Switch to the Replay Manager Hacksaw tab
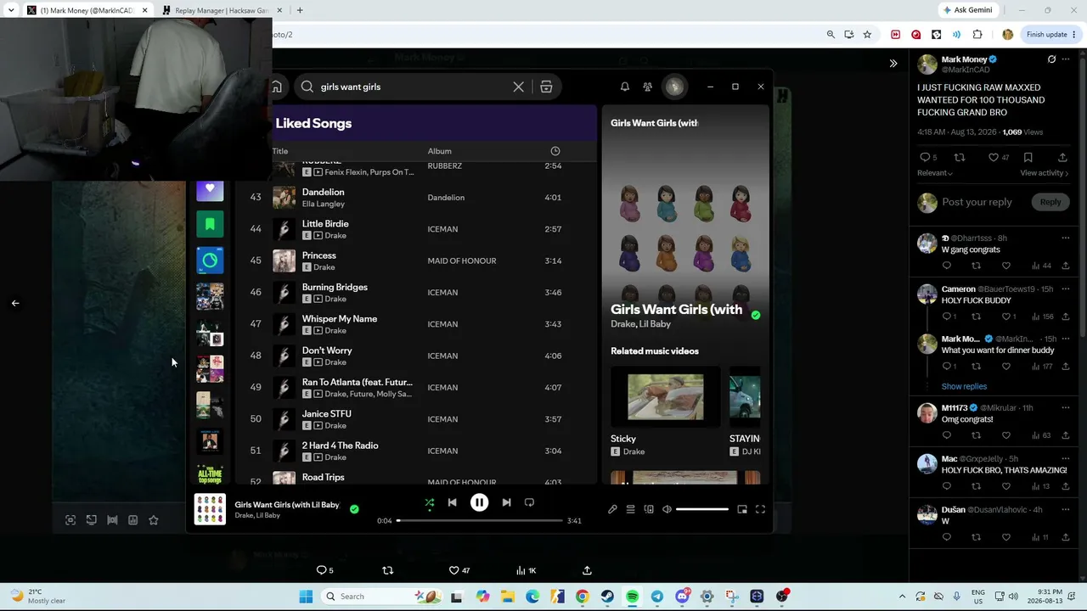1087x611 pixels. click(222, 10)
